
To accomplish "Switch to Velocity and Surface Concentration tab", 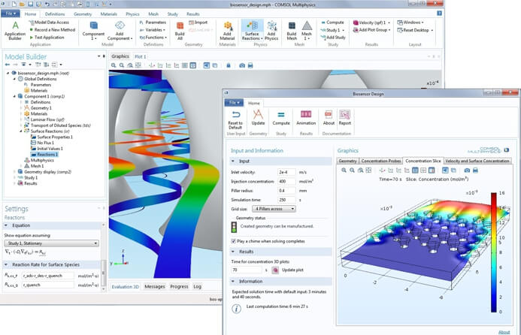I will pos(477,161).
